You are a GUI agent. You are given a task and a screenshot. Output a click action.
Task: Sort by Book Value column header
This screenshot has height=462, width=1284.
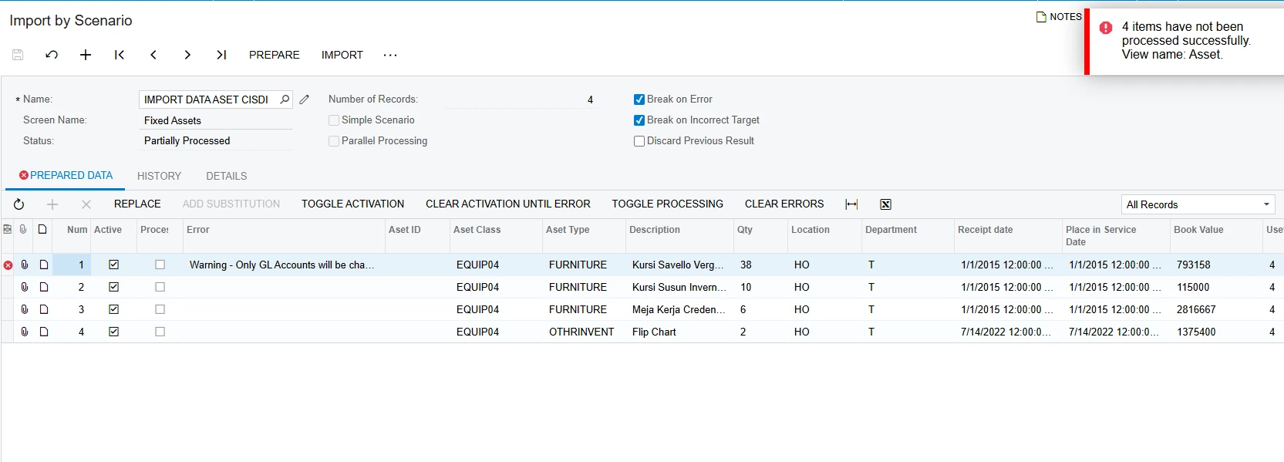1216,236
